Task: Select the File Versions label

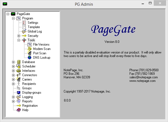Action: (x=41, y=44)
